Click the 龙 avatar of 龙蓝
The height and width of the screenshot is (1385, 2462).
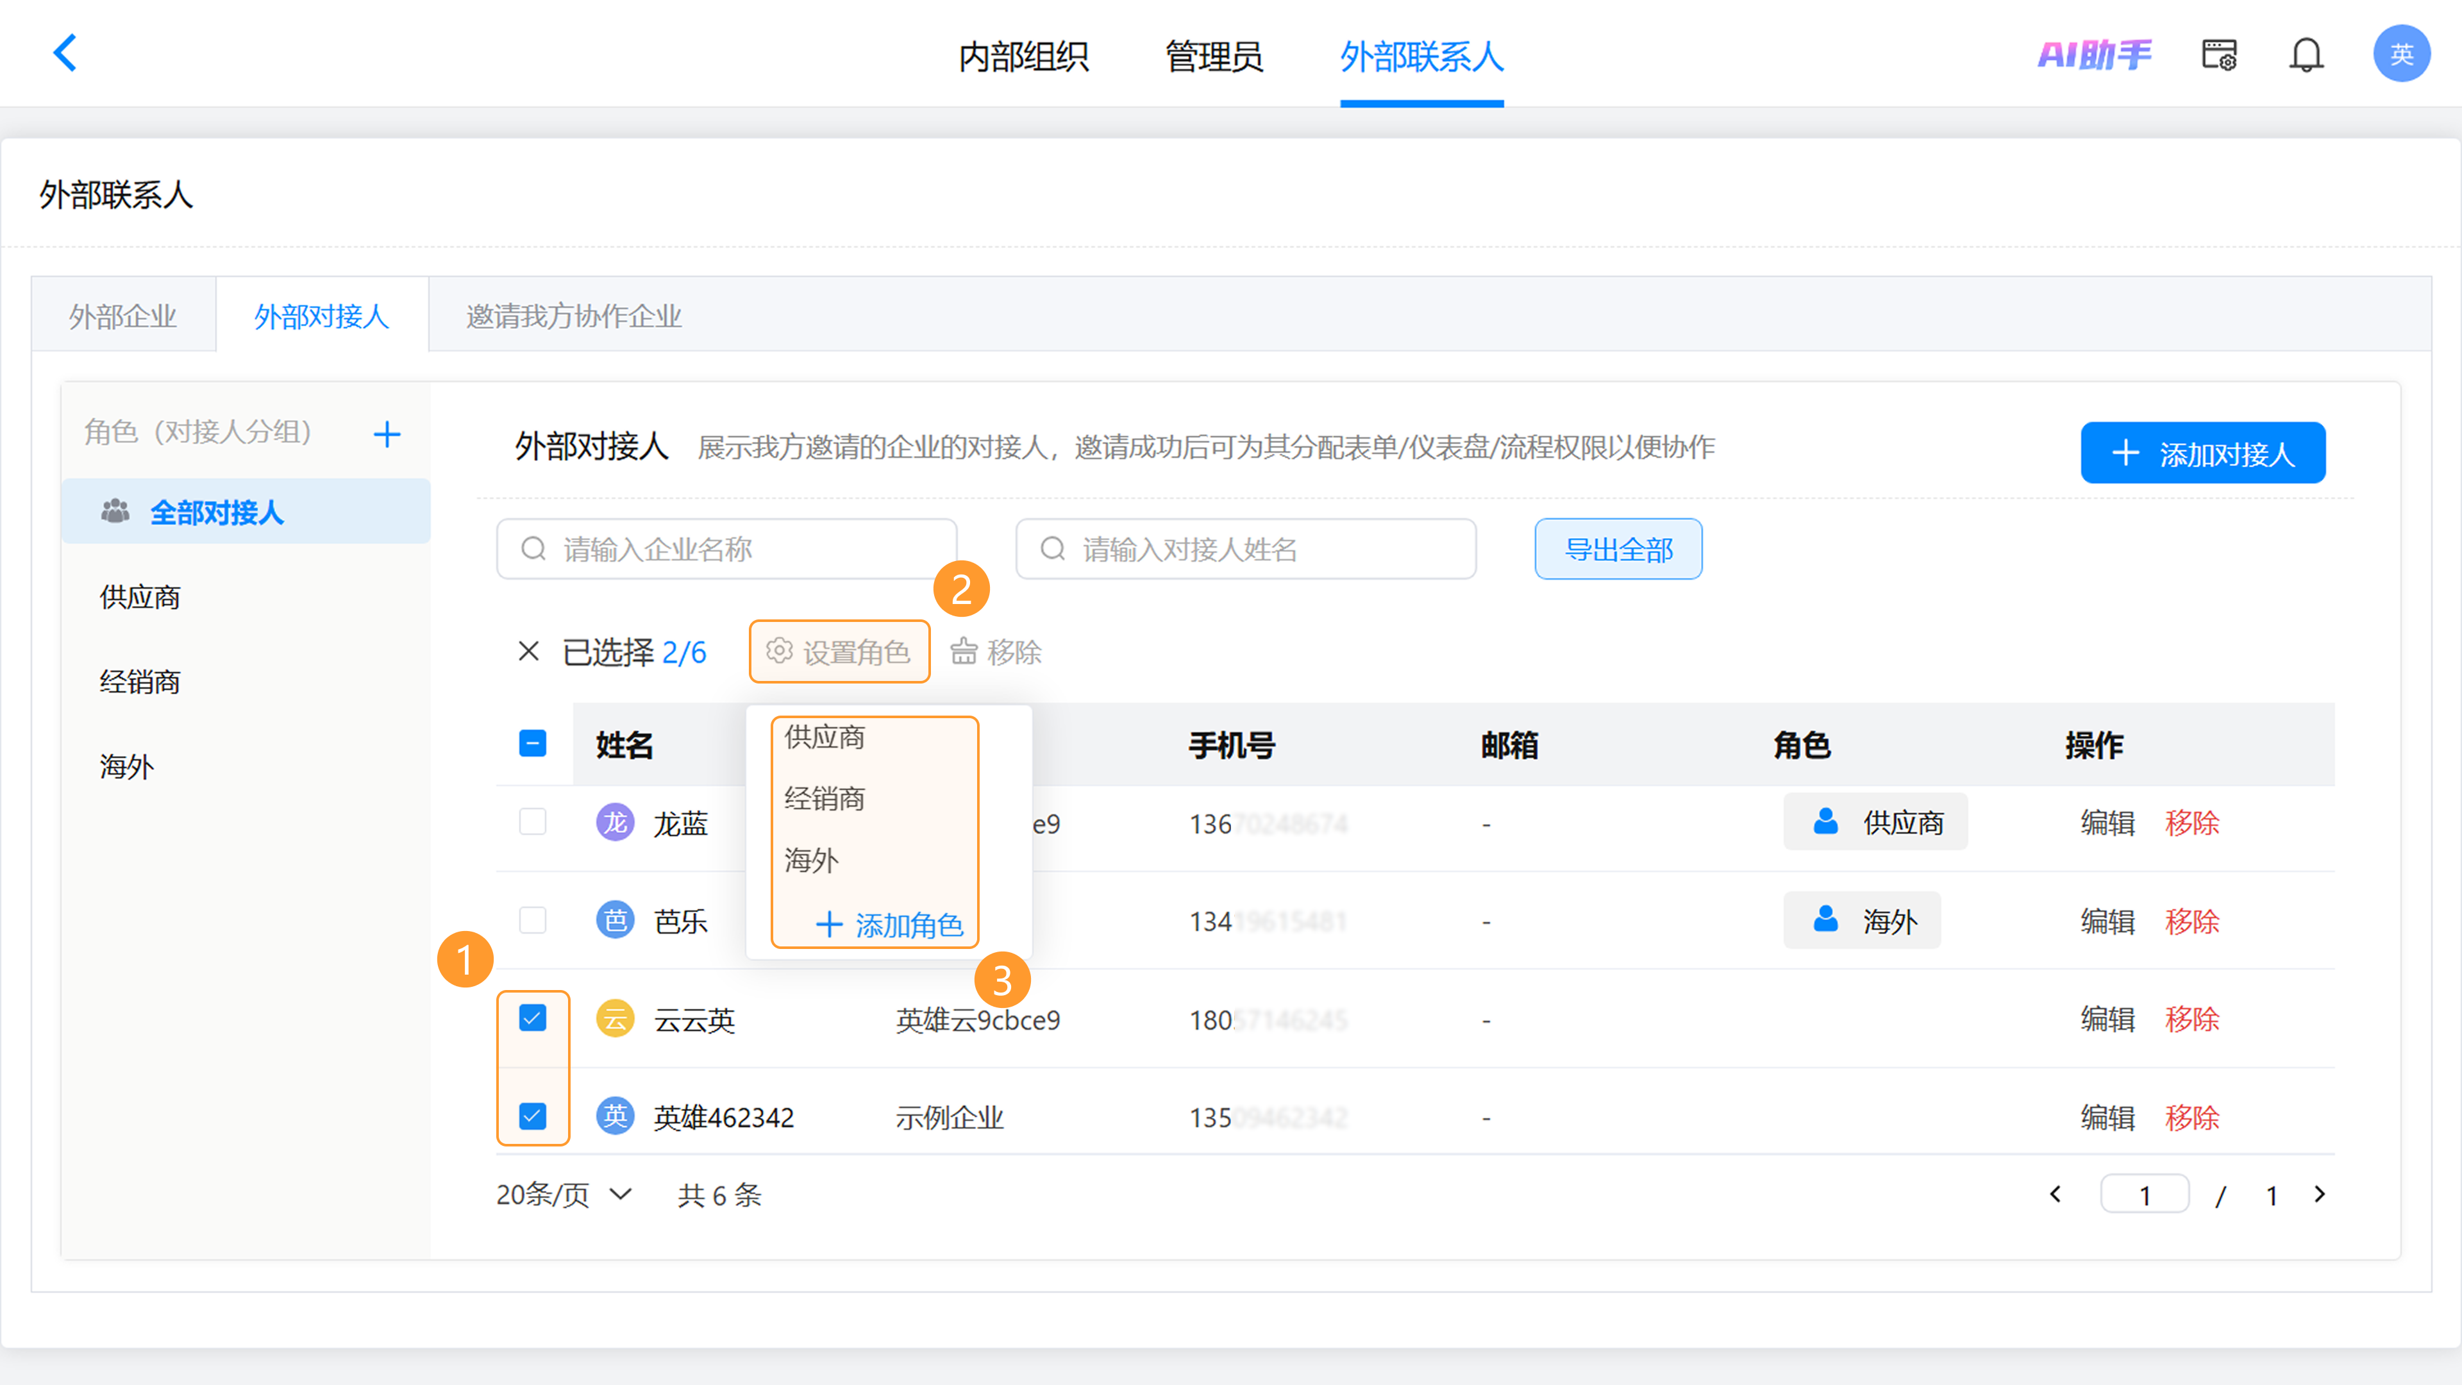pyautogui.click(x=615, y=822)
